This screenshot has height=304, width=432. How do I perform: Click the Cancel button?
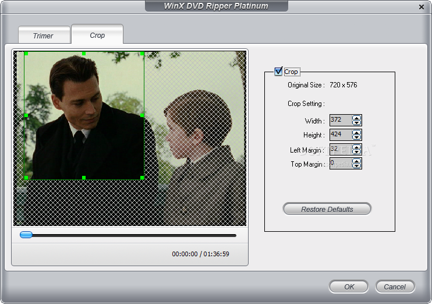point(395,287)
